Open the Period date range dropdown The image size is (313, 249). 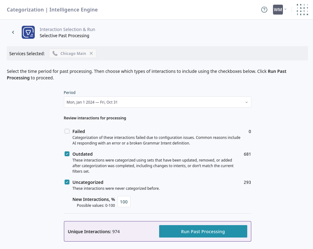(x=157, y=102)
